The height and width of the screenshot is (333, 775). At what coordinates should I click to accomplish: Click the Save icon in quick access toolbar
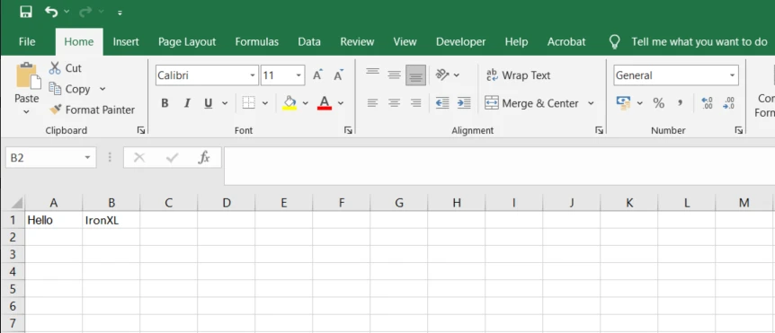pos(26,12)
